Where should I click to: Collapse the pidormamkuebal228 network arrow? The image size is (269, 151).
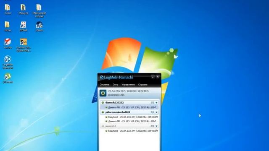156,112
